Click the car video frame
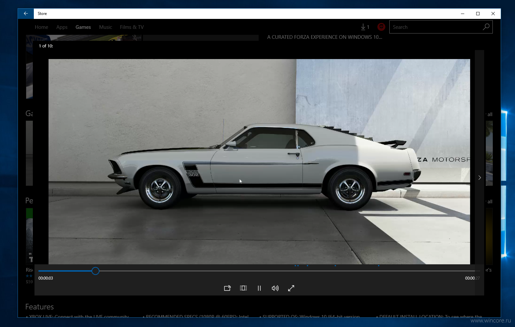515x327 pixels. pos(259,162)
